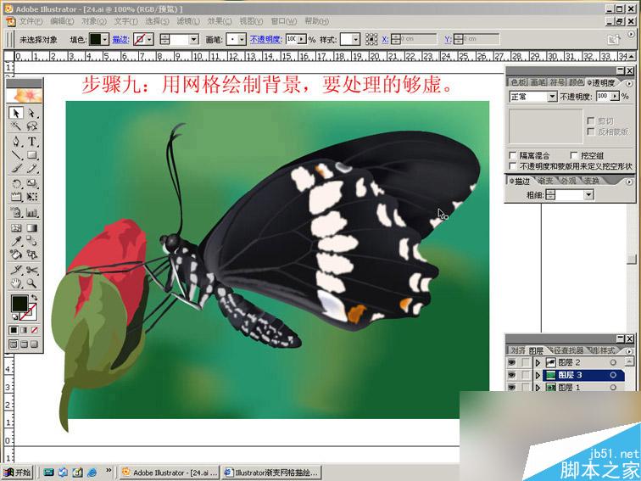
Task: Toggle lock box for 图层 2
Action: pyautogui.click(x=526, y=362)
